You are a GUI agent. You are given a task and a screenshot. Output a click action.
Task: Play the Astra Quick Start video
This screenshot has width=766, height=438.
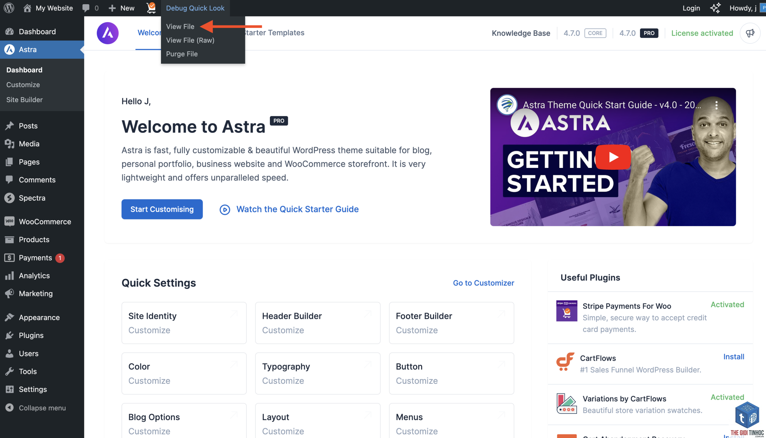pos(613,157)
